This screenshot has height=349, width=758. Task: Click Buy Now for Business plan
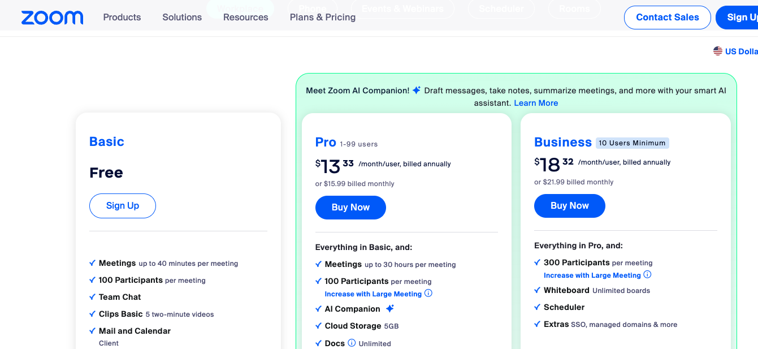[x=570, y=206]
